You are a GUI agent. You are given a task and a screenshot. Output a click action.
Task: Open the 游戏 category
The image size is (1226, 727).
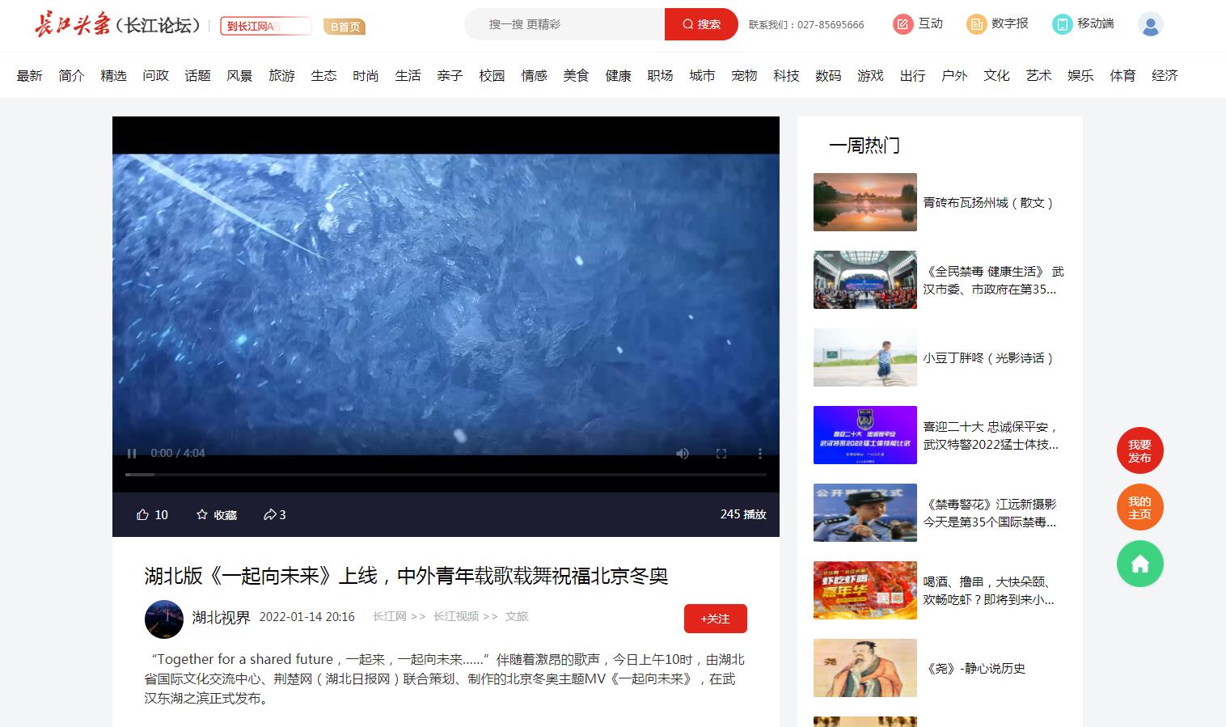(870, 75)
